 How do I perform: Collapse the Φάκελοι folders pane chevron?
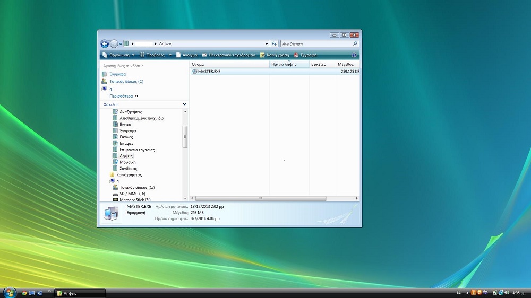[185, 104]
